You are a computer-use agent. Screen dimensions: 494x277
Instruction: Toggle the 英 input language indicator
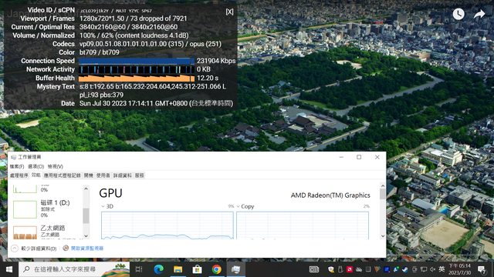442,269
